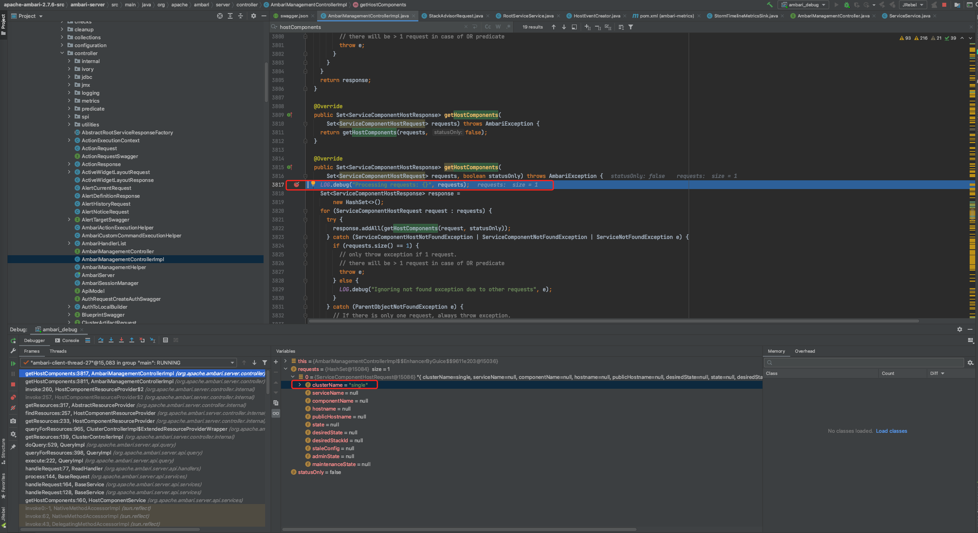The width and height of the screenshot is (978, 533).
Task: Toggle frames filter funnel icon
Action: 265,363
